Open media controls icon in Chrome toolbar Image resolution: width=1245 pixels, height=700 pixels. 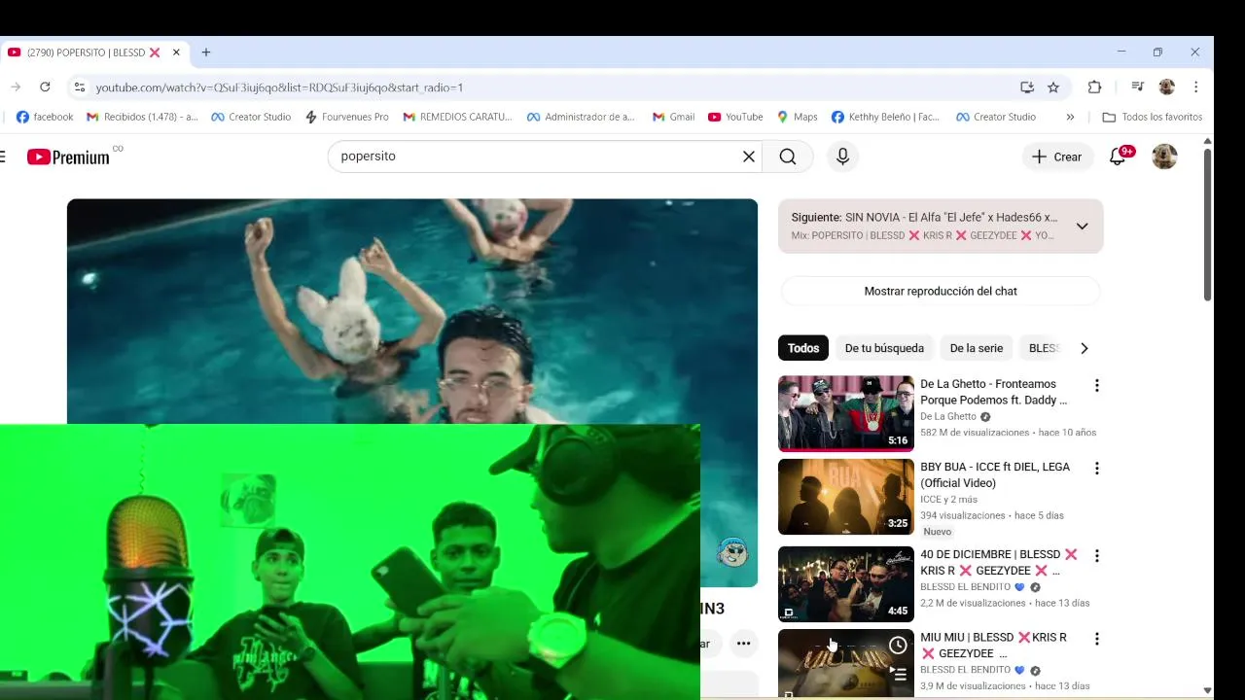[x=1137, y=87]
